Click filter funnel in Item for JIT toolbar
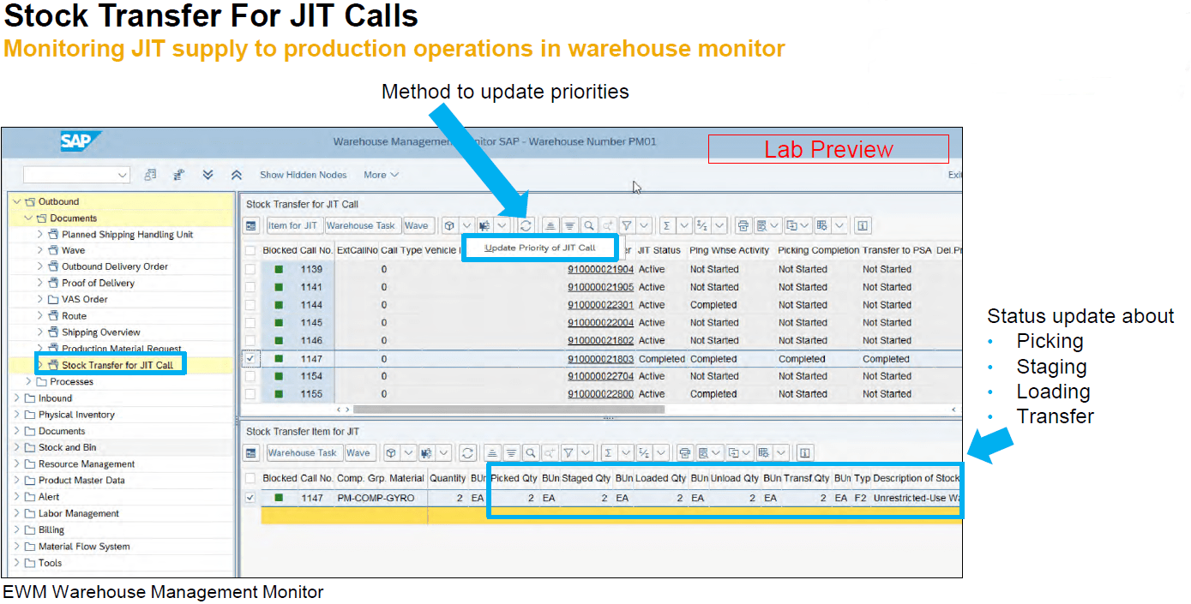 (x=568, y=452)
